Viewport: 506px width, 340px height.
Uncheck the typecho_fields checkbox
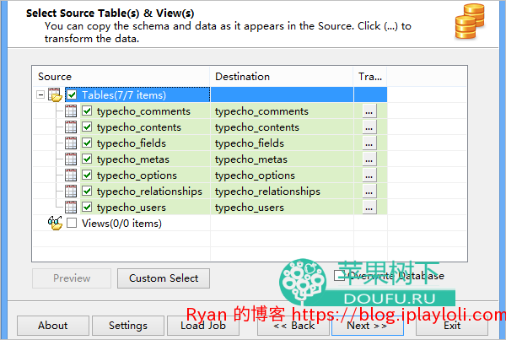[87, 143]
